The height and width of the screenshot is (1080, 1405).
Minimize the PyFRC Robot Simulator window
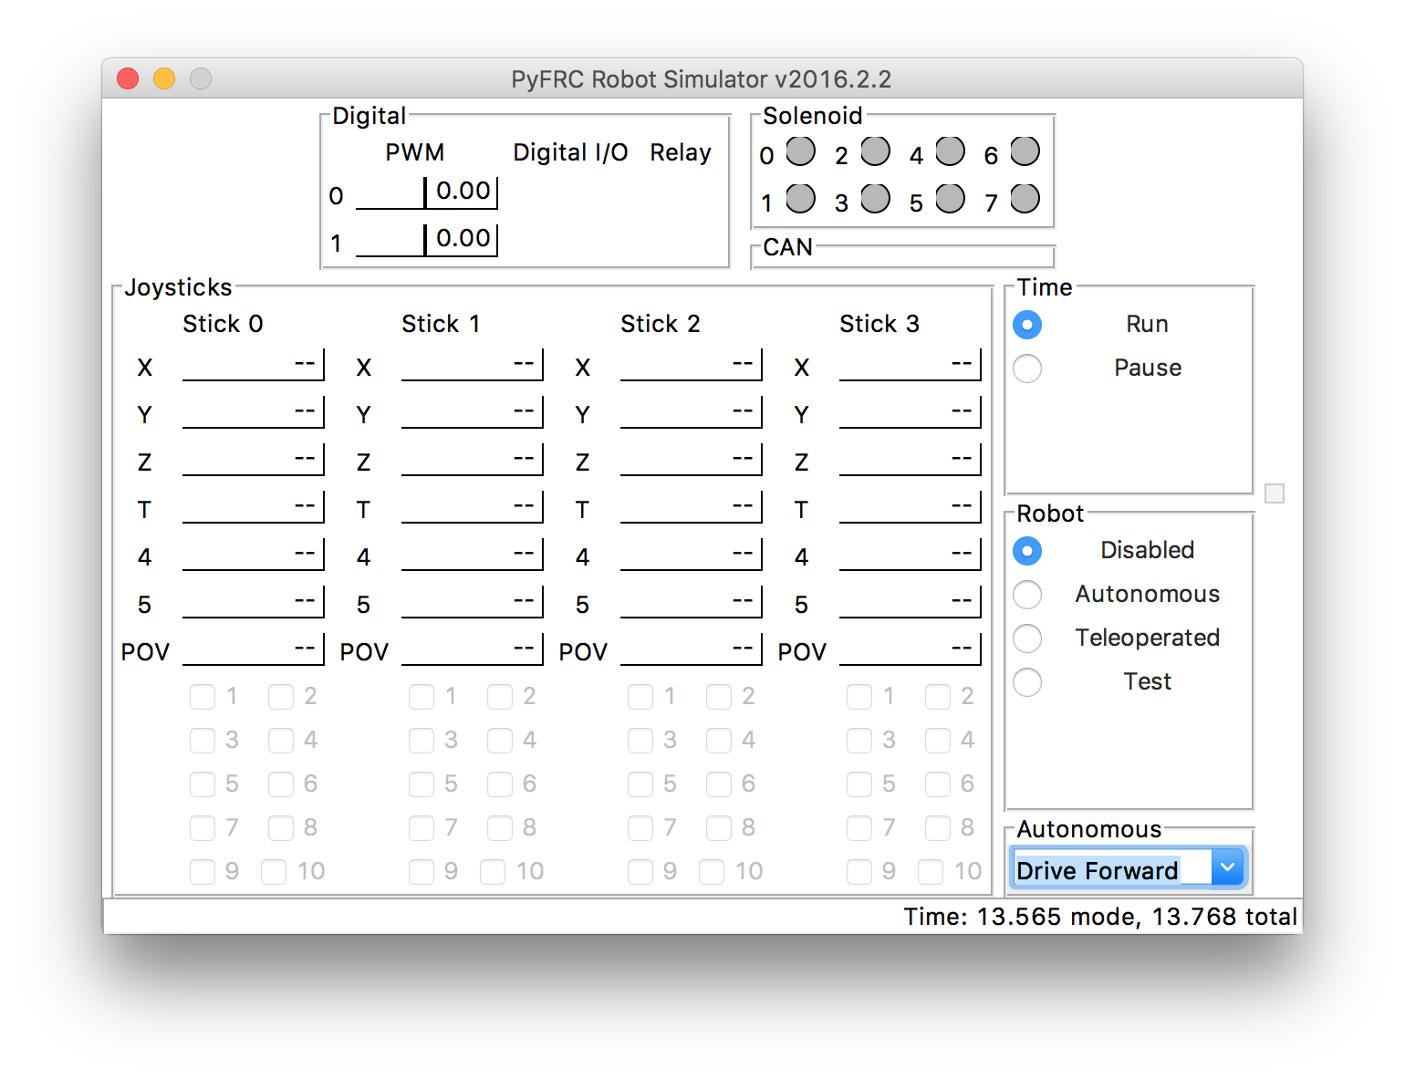point(164,78)
